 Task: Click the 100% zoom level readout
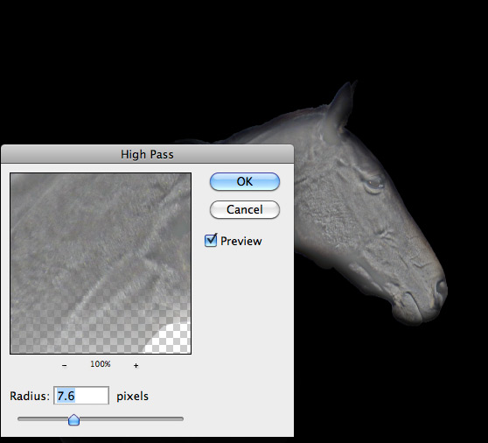(101, 364)
